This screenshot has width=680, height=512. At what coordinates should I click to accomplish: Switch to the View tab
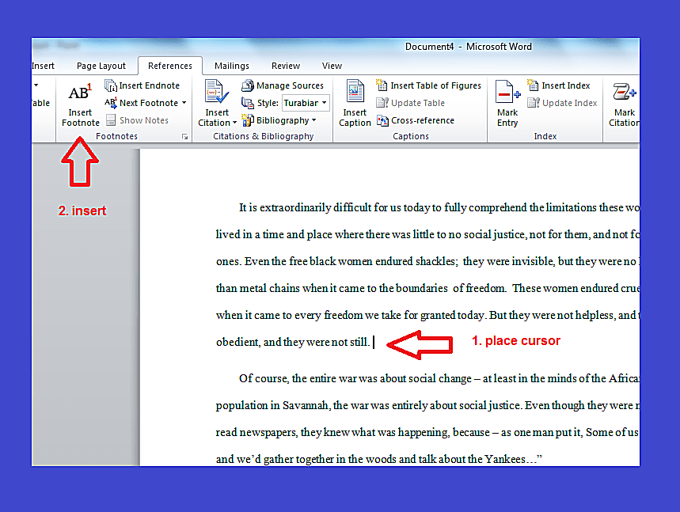[332, 66]
